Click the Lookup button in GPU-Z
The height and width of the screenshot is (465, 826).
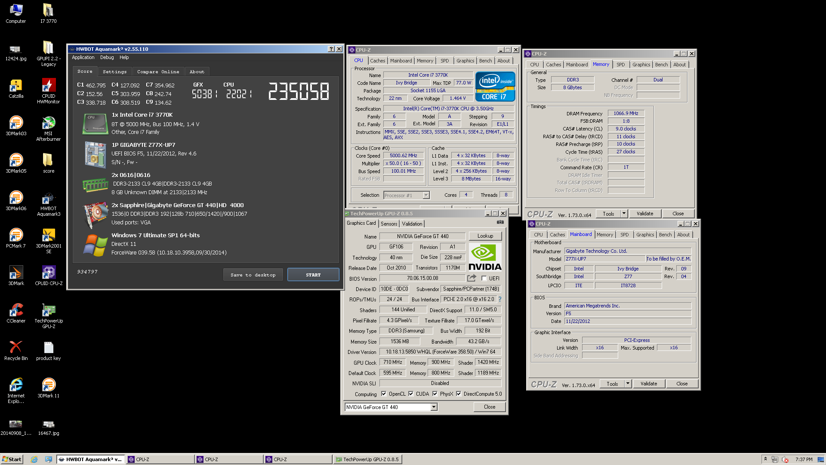(x=485, y=236)
